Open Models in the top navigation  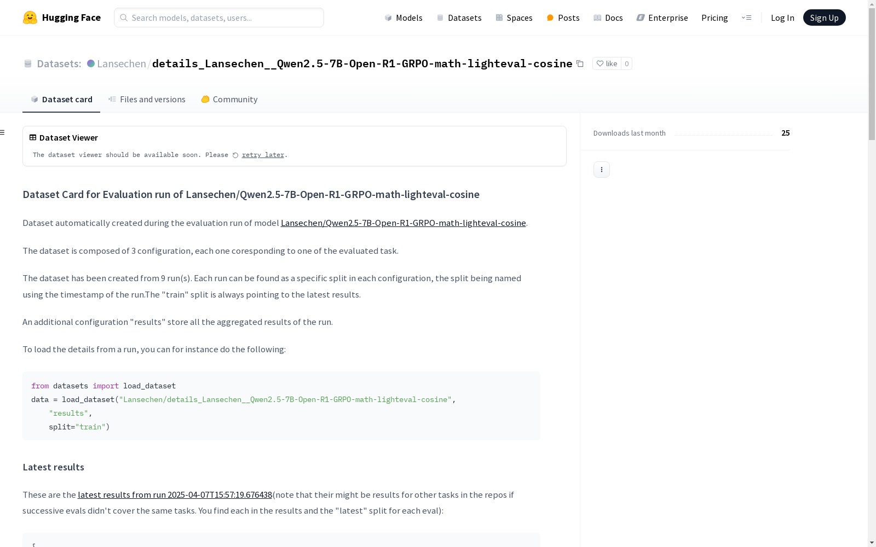point(404,18)
